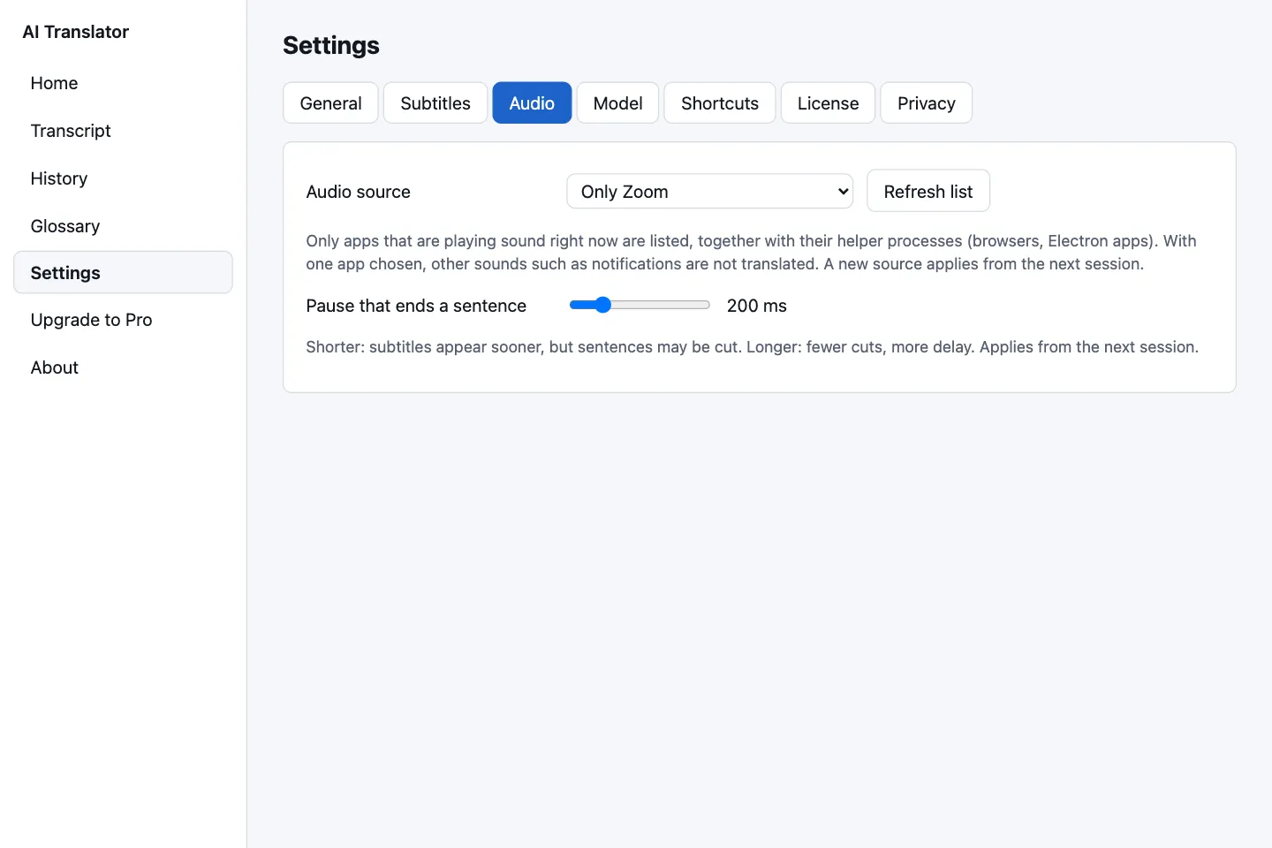This screenshot has width=1272, height=848.
Task: Open the Subtitles settings tab
Action: pos(435,103)
